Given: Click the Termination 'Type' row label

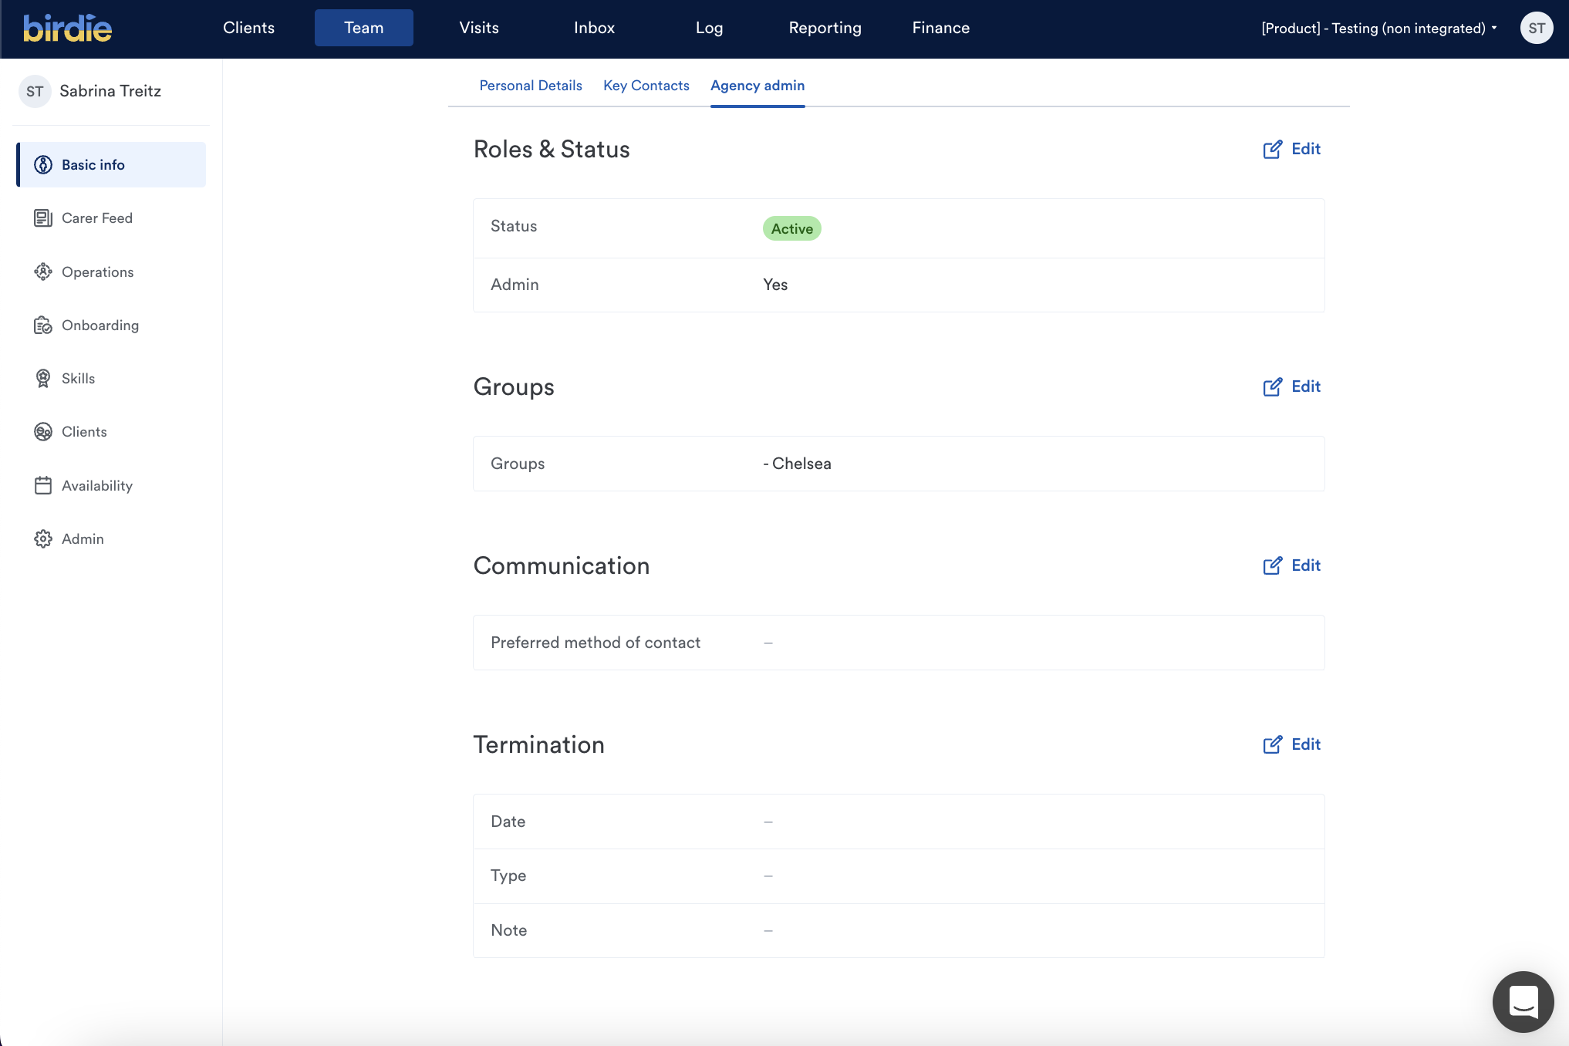Looking at the screenshot, I should pyautogui.click(x=508, y=876).
